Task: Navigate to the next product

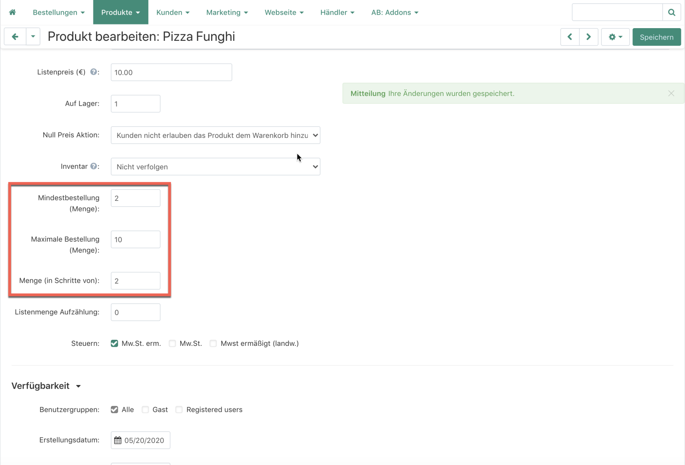Action: pyautogui.click(x=589, y=37)
